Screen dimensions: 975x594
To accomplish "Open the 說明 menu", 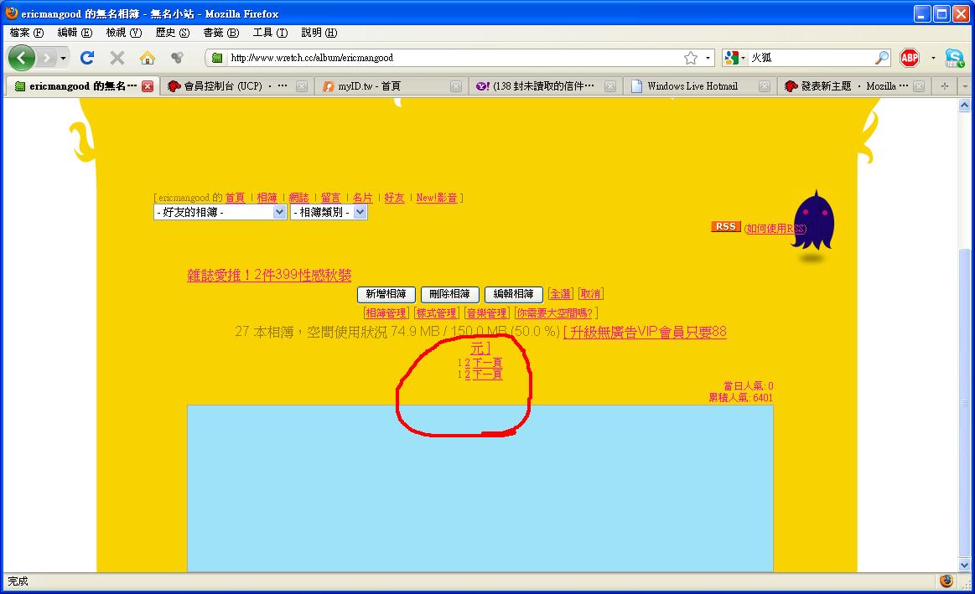I will coord(319,33).
